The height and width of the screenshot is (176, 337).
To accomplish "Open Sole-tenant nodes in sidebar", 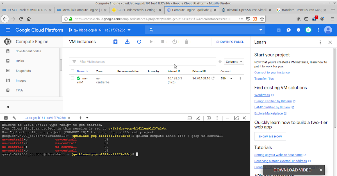I will [x=28, y=51].
